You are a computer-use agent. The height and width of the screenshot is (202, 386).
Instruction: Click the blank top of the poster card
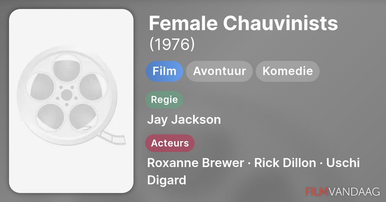click(71, 26)
